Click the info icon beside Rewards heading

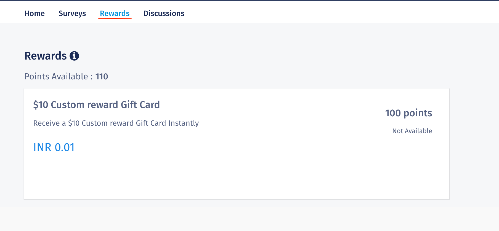click(x=74, y=56)
